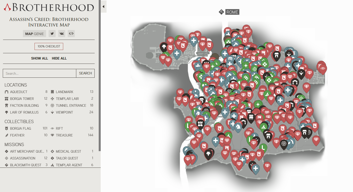Click the Brotherhood logo title
The image size is (353, 192).
pos(49,8)
